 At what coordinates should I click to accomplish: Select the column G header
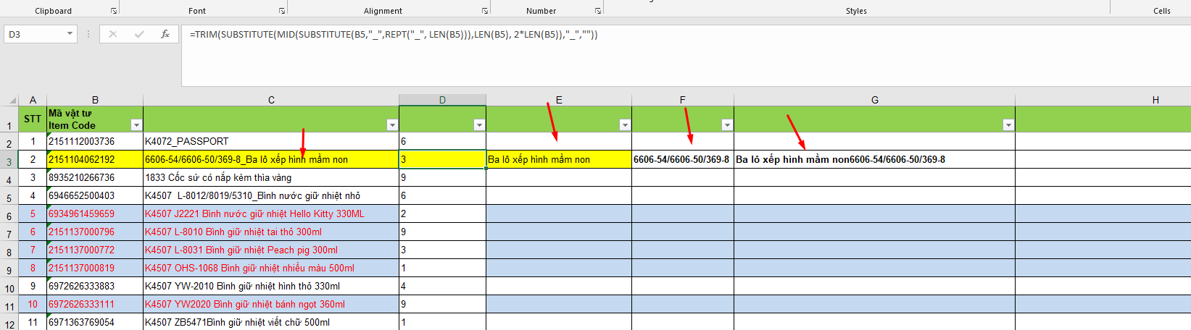pos(874,100)
